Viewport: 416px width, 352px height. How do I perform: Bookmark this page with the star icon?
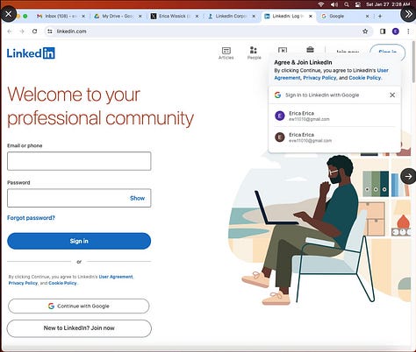(x=365, y=32)
